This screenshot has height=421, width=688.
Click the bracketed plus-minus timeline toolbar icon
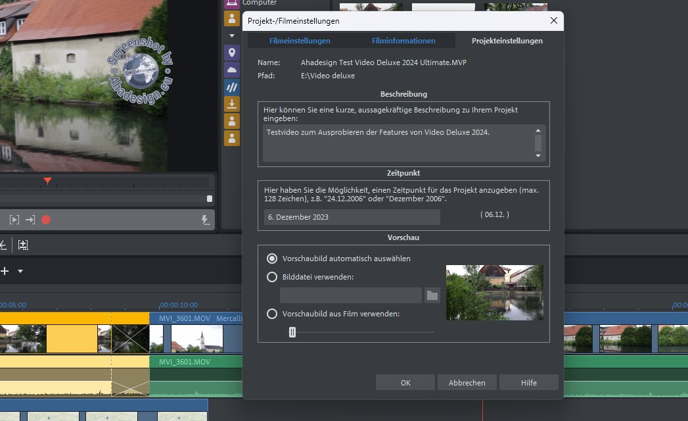coord(23,245)
